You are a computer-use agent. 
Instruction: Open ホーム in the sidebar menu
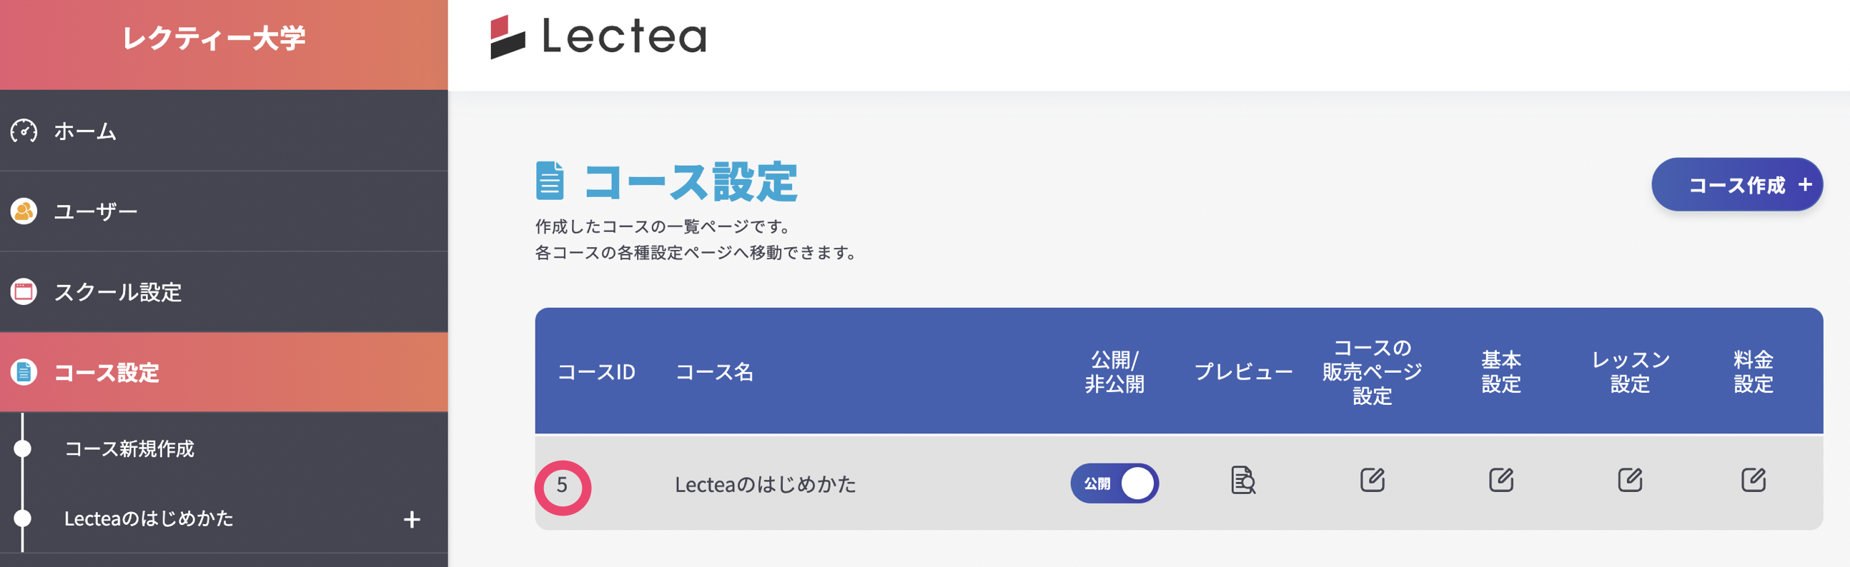pos(85,131)
